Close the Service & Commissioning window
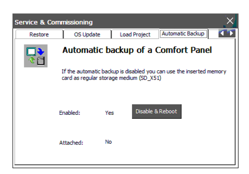 coord(230,21)
